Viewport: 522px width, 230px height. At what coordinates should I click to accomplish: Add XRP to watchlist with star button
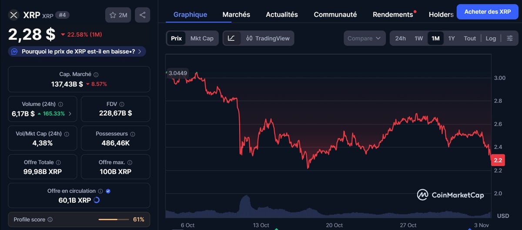pos(118,15)
